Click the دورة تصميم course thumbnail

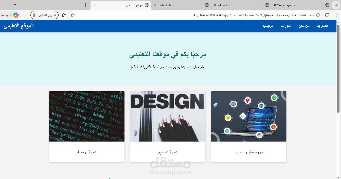[167, 116]
